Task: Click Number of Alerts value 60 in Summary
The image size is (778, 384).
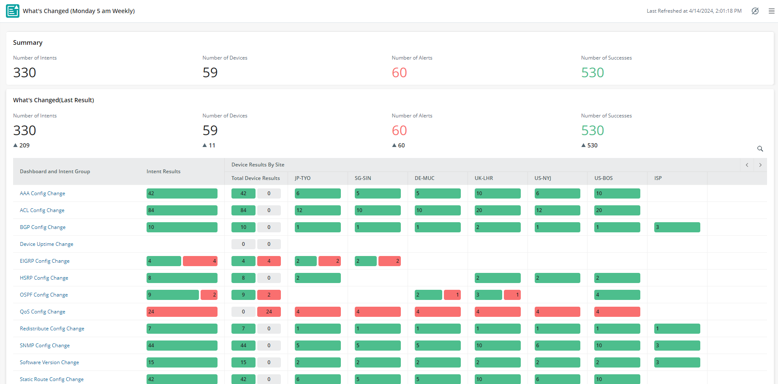Action: (399, 73)
